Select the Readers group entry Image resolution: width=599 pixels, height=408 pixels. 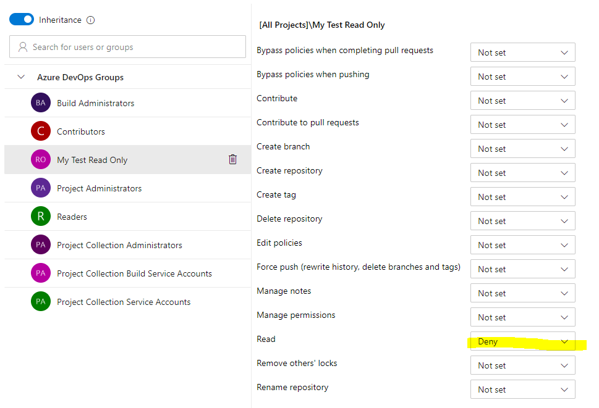[72, 217]
